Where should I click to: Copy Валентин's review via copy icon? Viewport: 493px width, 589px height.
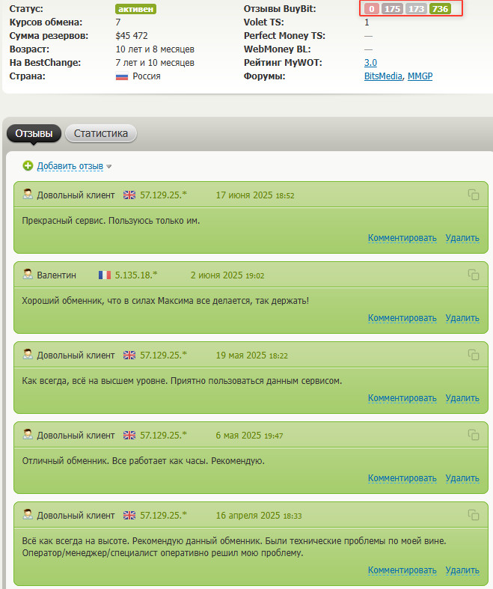473,275
